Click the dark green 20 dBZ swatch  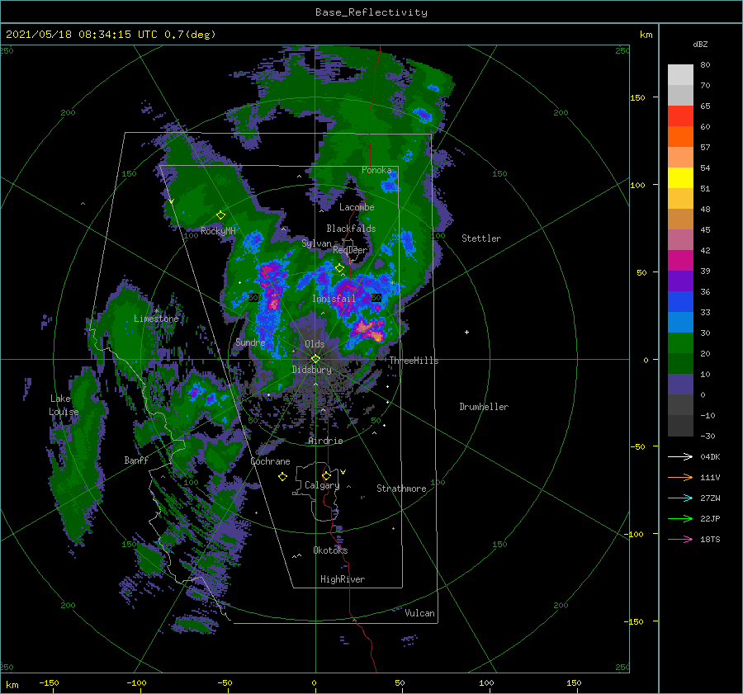click(680, 363)
